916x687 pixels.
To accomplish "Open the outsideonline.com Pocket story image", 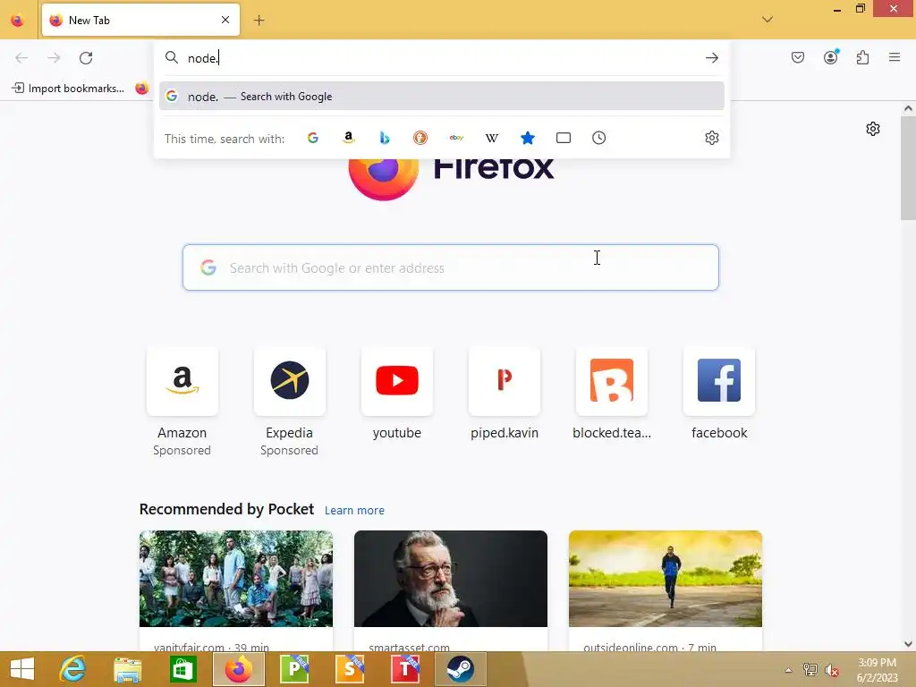I will [666, 579].
